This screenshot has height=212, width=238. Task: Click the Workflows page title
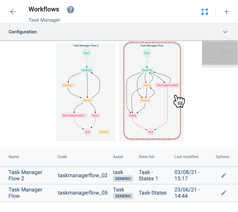click(44, 9)
